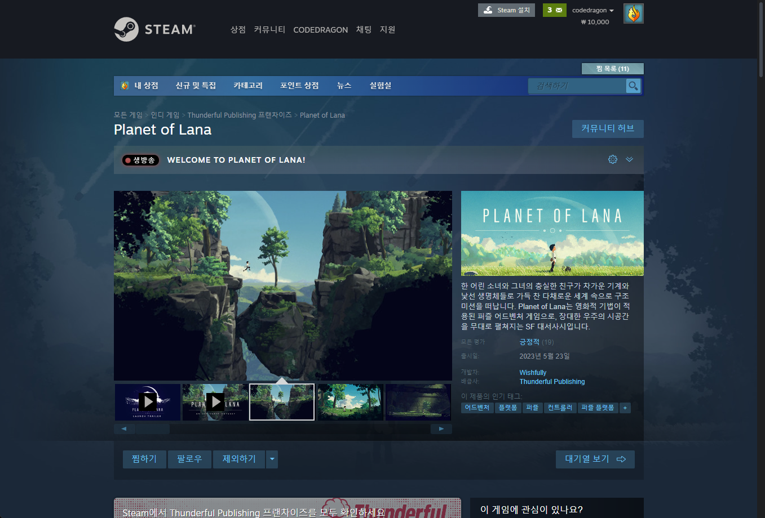
Task: Click the 생방송 live badge
Action: [140, 160]
